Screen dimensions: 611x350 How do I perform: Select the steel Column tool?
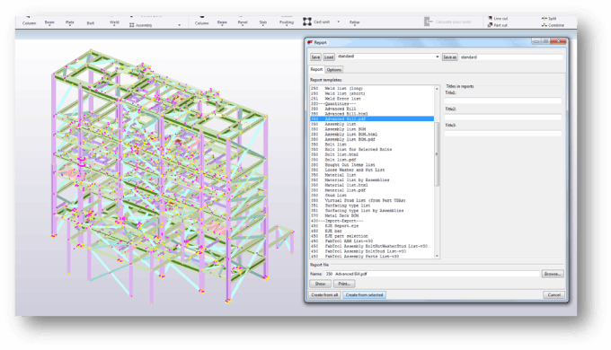coord(29,22)
